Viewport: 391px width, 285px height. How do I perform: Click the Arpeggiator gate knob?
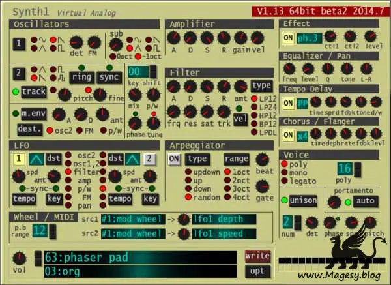pyautogui.click(x=263, y=187)
